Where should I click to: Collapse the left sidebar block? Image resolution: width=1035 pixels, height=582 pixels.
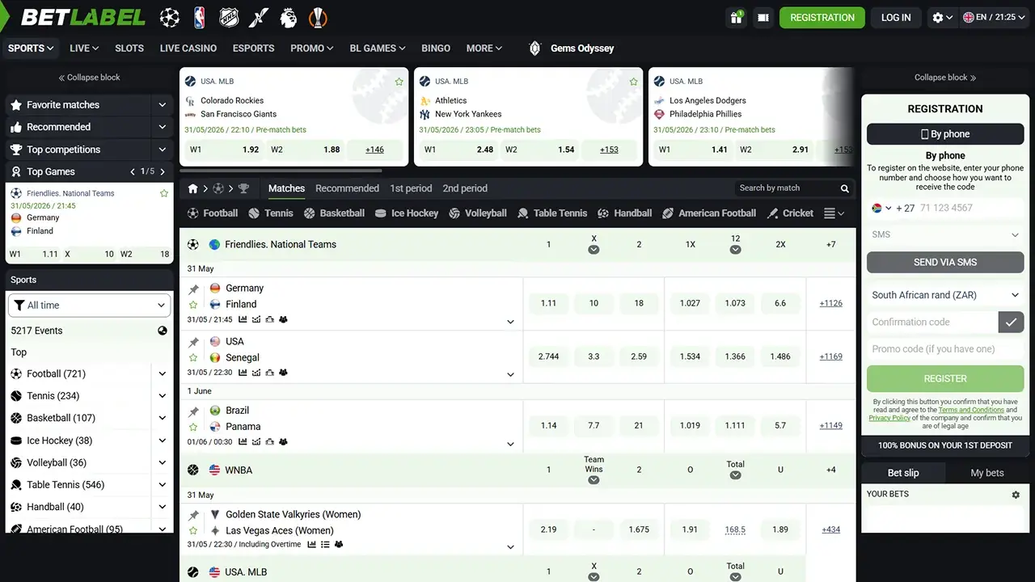click(x=89, y=78)
